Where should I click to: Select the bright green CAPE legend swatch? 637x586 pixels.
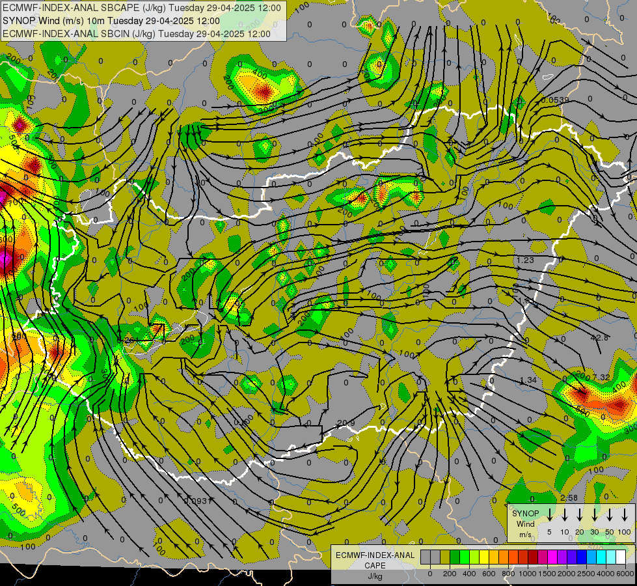coord(465,557)
